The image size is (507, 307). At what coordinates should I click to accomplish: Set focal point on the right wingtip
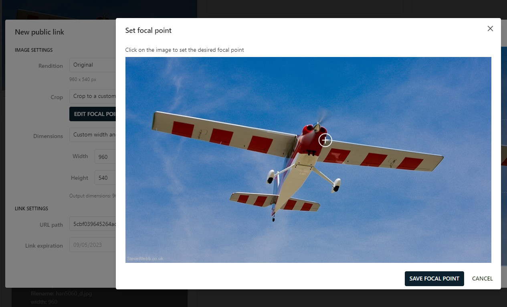pyautogui.click(x=439, y=161)
